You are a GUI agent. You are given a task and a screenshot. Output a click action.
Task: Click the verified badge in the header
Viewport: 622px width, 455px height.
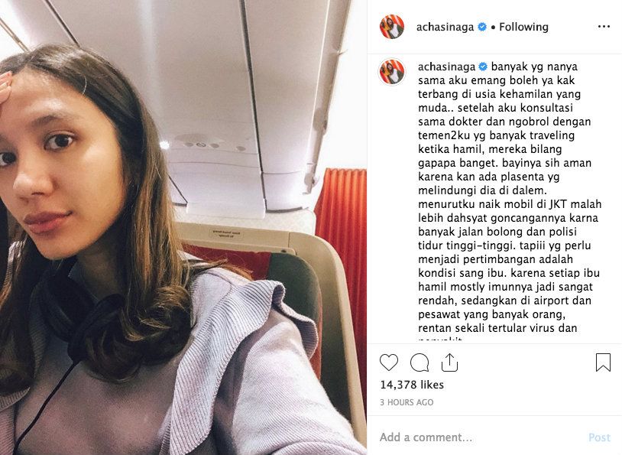tap(482, 27)
